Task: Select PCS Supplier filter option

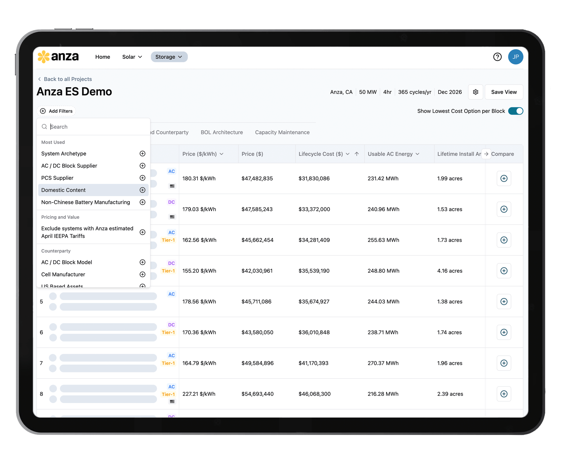Action: [x=93, y=178]
